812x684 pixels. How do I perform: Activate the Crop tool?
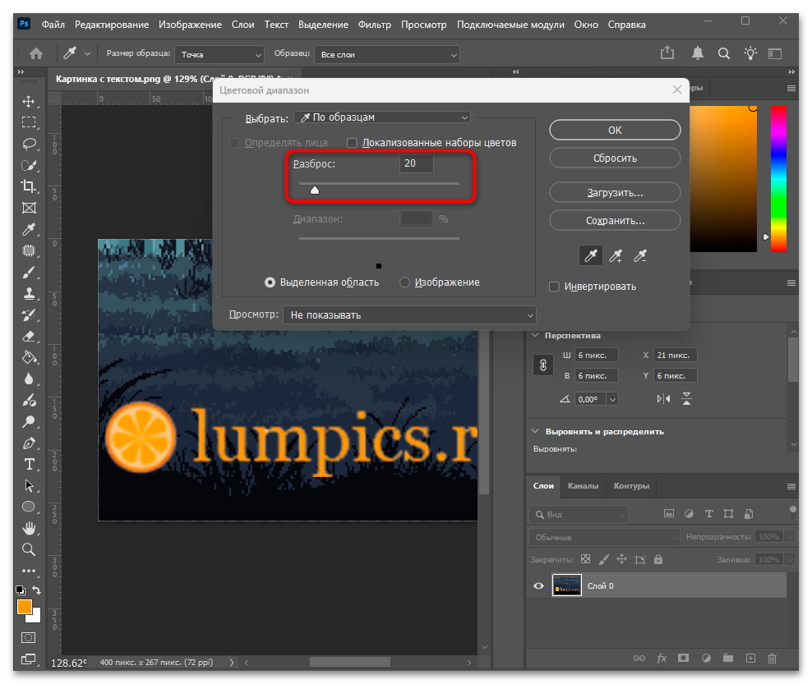click(29, 186)
